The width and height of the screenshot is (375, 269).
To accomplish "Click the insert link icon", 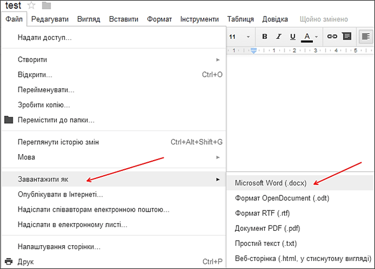I will point(332,37).
